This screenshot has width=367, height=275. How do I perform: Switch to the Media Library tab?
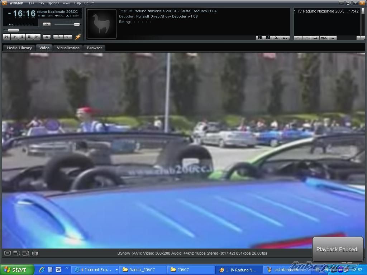(x=19, y=48)
